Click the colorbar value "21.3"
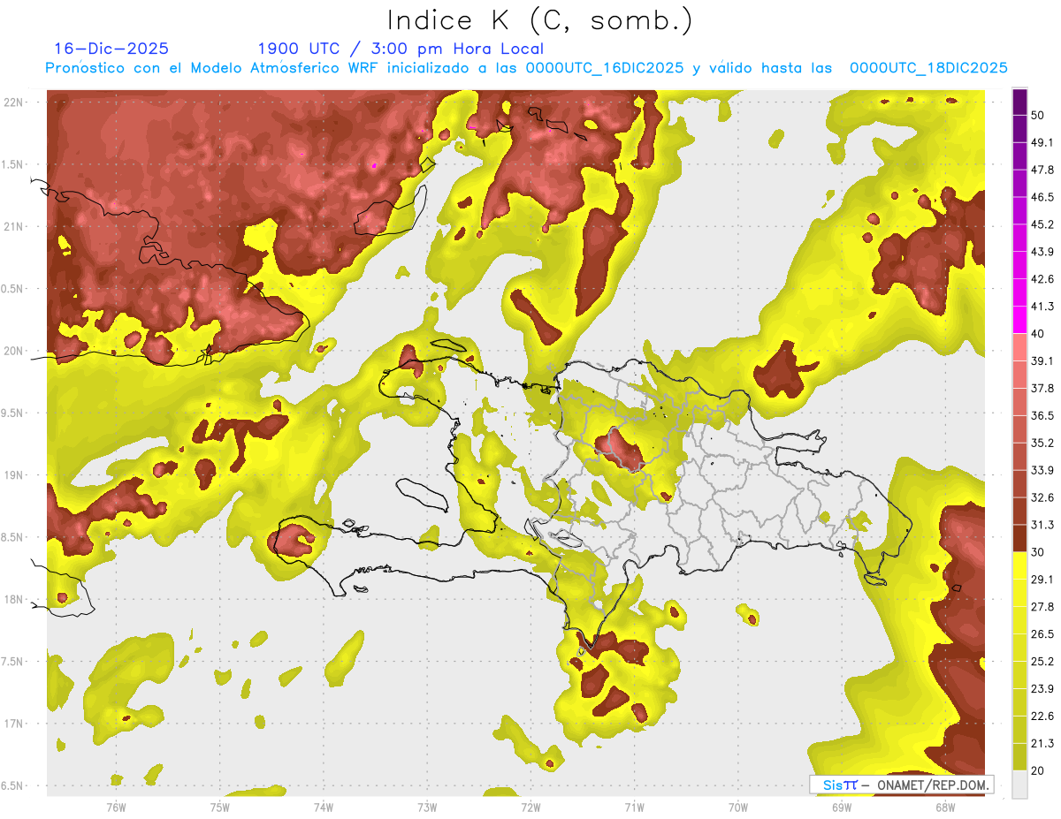Screen dimensions: 1061x819 pos(1042,743)
